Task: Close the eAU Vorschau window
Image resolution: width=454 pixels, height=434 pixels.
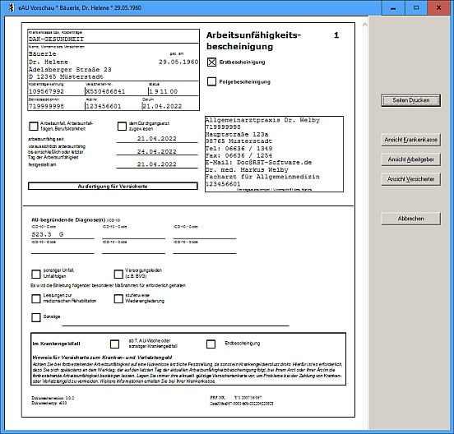Action: coord(438,8)
